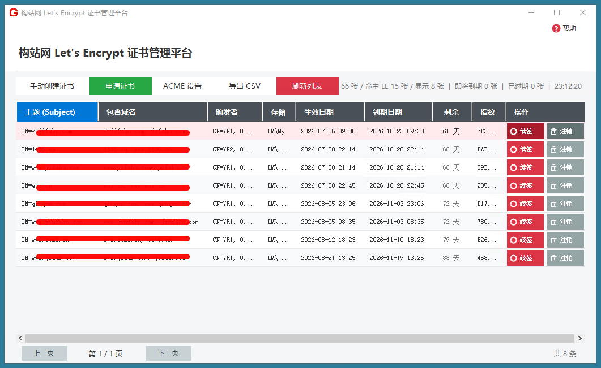
Task: Go to previous page with 上一页
Action: 44,353
